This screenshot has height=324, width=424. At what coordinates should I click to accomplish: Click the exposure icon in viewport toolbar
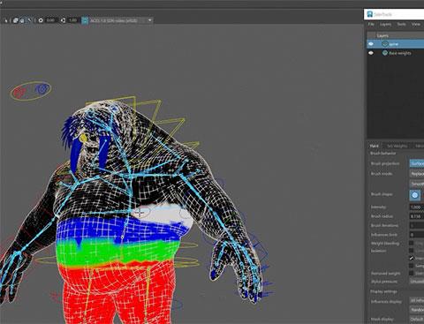pyautogui.click(x=41, y=20)
